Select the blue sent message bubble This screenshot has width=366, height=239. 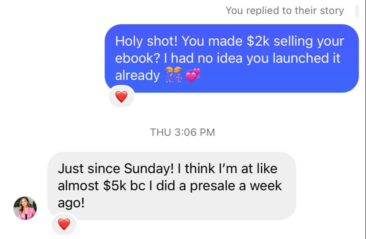click(232, 58)
